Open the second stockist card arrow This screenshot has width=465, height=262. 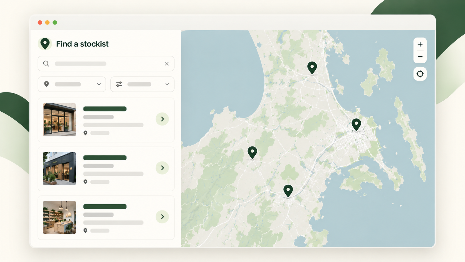162,168
